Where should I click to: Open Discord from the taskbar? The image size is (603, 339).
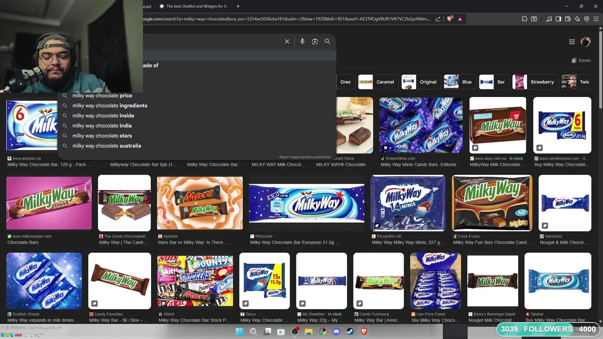(x=336, y=331)
